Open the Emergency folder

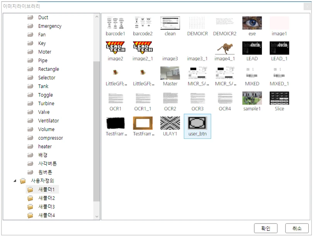click(x=50, y=26)
